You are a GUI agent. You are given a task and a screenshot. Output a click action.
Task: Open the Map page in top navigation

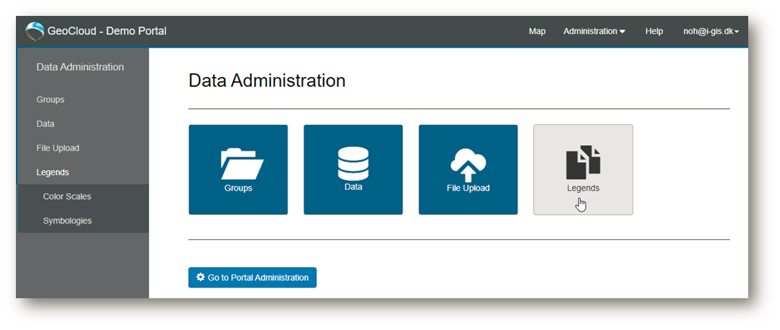(x=536, y=31)
